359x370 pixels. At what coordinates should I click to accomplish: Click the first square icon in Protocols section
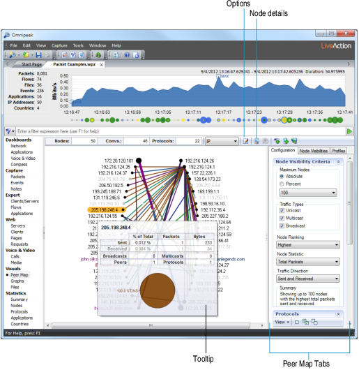(x=297, y=322)
